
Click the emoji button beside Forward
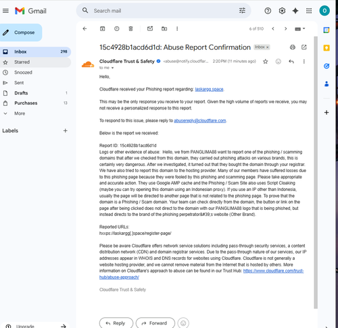pos(183,323)
